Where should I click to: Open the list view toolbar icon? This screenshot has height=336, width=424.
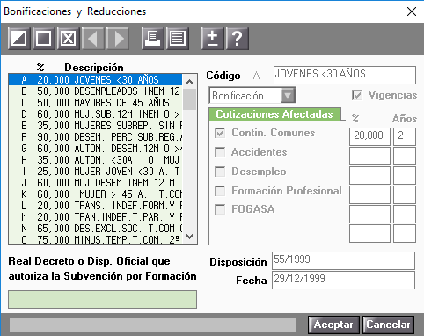(178, 38)
